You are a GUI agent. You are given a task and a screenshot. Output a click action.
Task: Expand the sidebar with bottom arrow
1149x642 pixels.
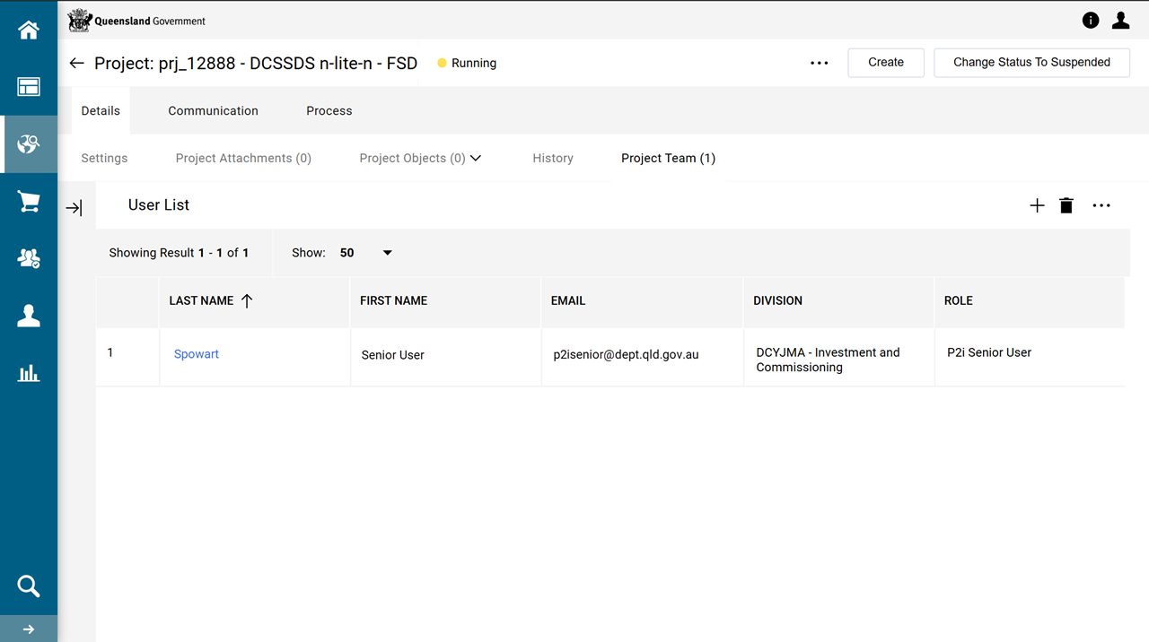pos(29,629)
